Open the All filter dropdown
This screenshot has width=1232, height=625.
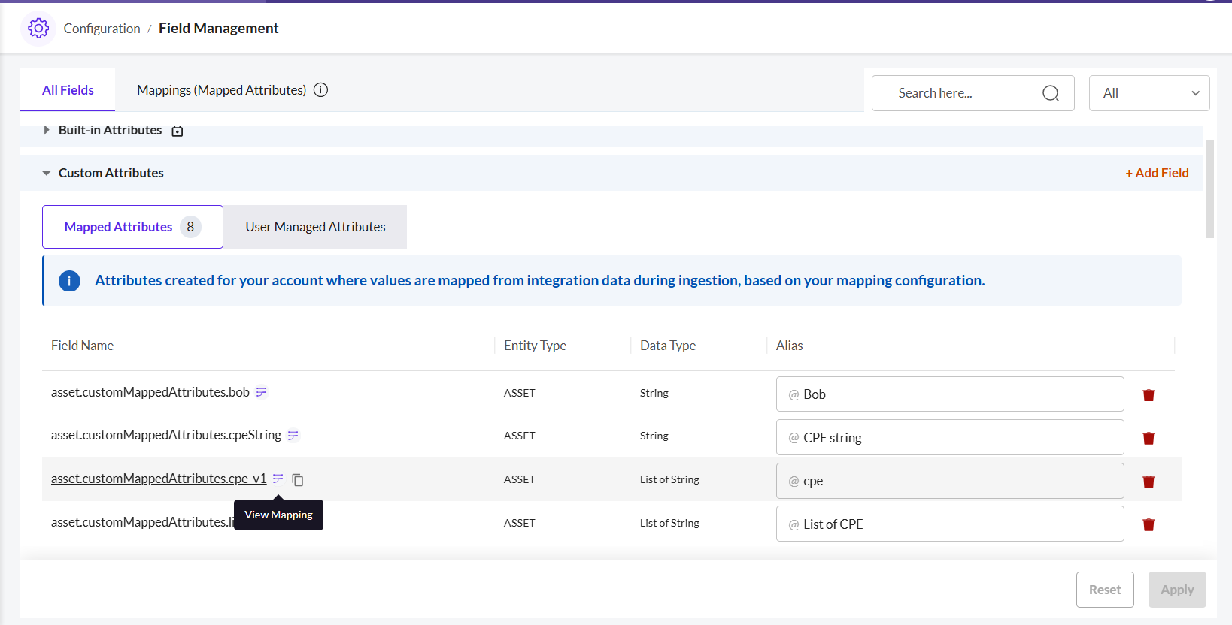(1149, 93)
